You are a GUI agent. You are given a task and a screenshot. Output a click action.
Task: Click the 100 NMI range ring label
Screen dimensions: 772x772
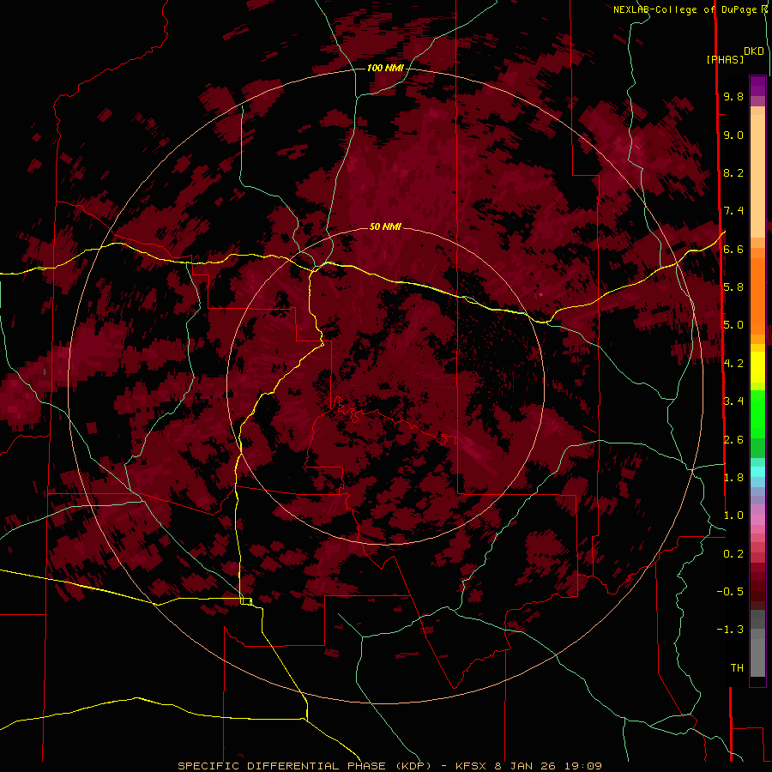click(385, 68)
